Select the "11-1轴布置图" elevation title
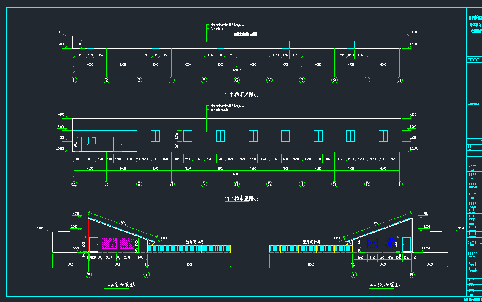The height and width of the screenshot is (302, 482). click(239, 199)
